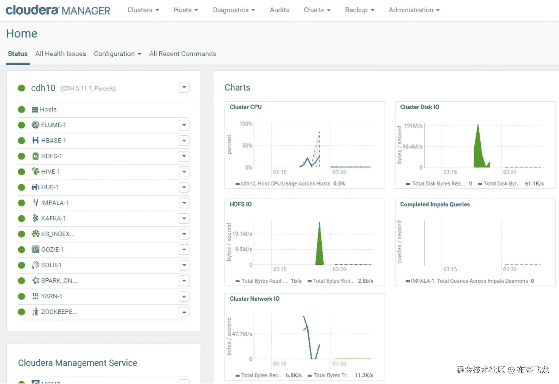Click the green status dot beside FLUME-1
This screenshot has width=559, height=384.
tap(22, 125)
